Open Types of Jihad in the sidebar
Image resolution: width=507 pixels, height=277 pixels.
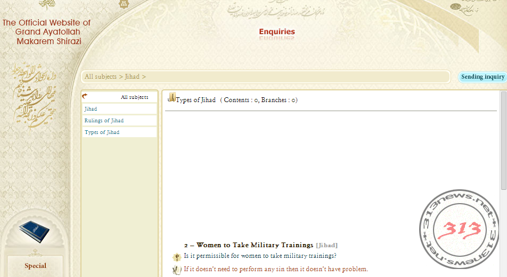119,132
